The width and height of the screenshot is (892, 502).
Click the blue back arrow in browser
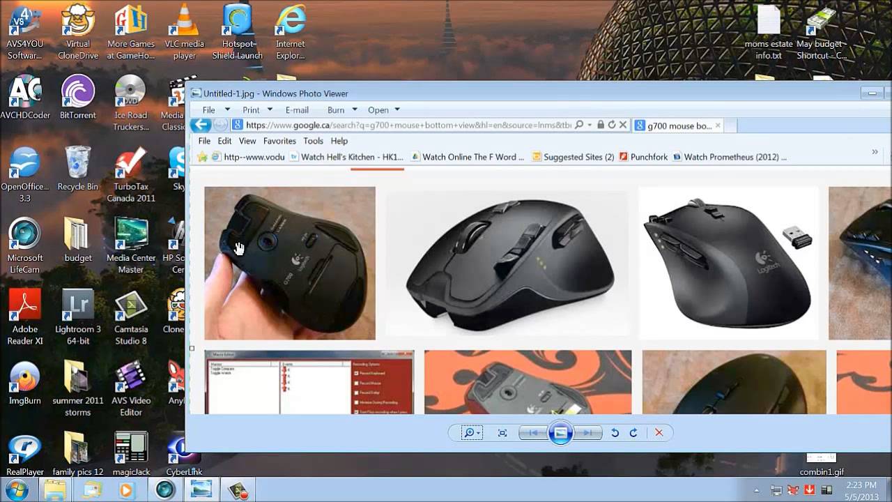[201, 125]
